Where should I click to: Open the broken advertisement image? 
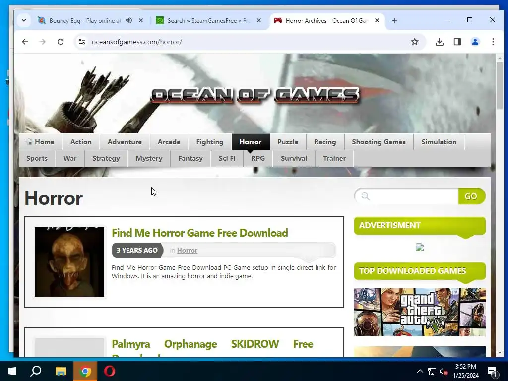tap(420, 247)
